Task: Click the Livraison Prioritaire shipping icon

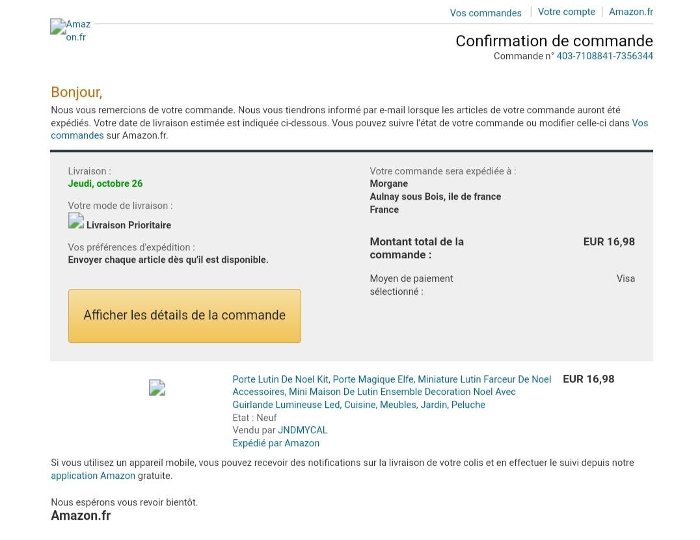Action: [76, 221]
